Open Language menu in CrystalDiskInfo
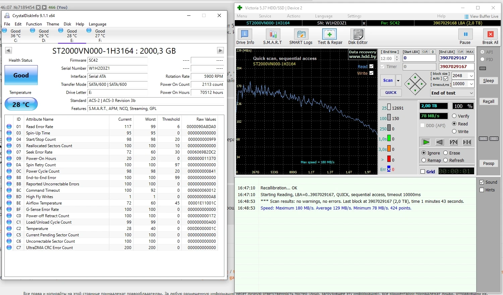 tap(98, 24)
